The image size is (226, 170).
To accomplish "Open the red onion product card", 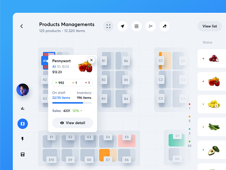I will tap(212, 59).
